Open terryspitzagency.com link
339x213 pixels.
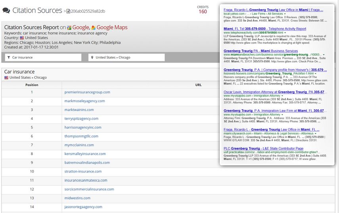click(x=81, y=119)
